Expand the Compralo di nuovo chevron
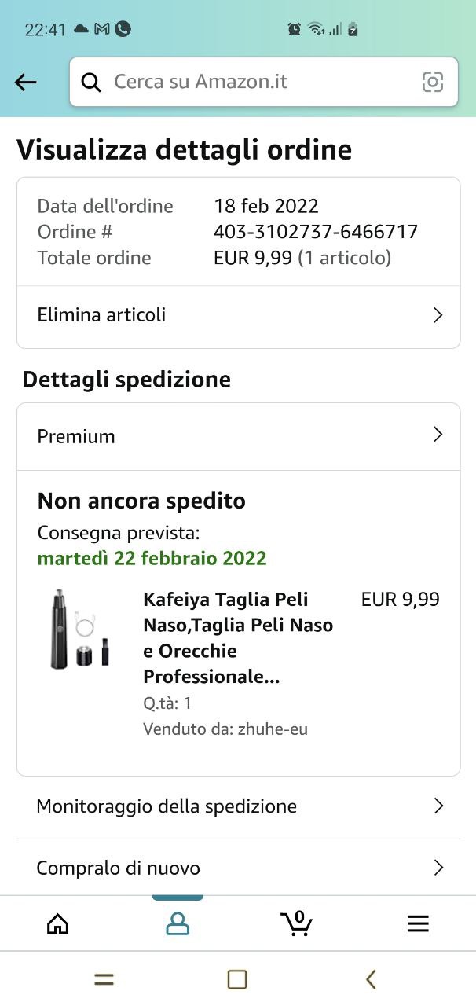The height and width of the screenshot is (1006, 476). click(x=438, y=868)
